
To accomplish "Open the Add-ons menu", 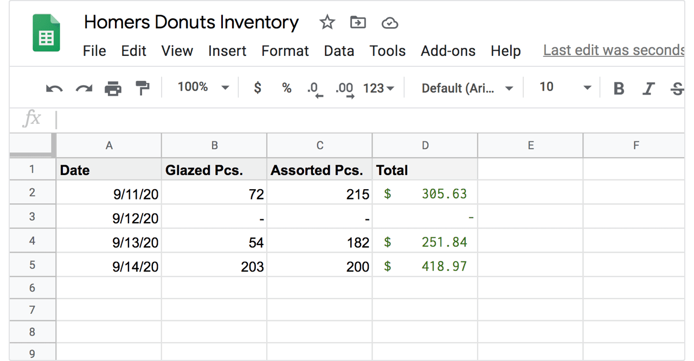I will tap(448, 51).
